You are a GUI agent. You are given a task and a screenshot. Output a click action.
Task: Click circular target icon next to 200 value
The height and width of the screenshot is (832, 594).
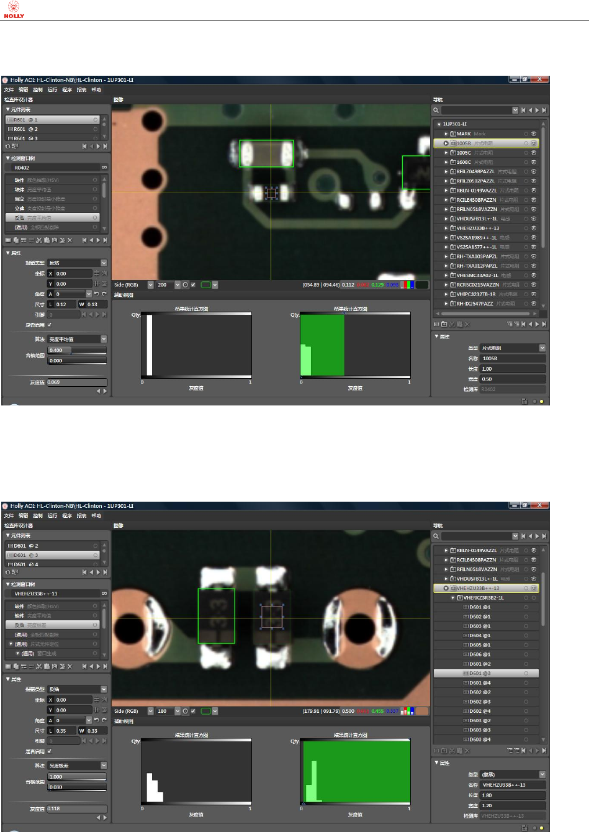click(185, 285)
